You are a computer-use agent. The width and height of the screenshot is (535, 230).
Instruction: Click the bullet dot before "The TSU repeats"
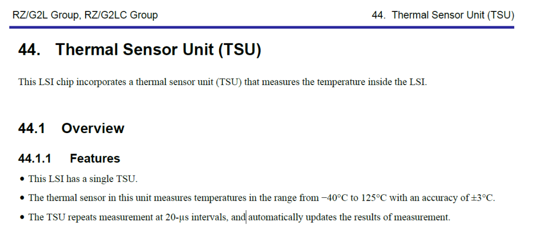(22, 218)
